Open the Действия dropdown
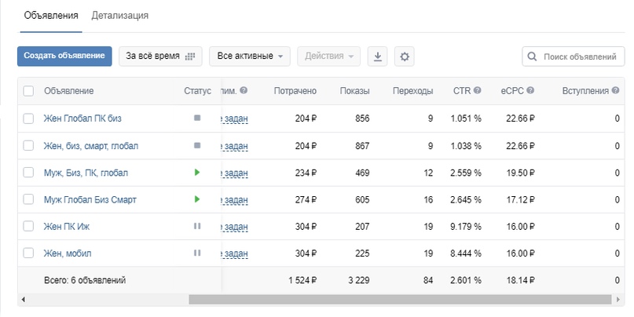The image size is (634, 317). pos(329,56)
